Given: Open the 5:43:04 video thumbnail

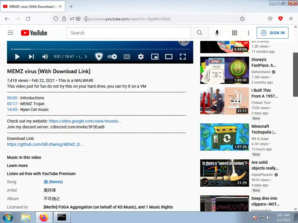Looking at the screenshot, I should [x=224, y=47].
